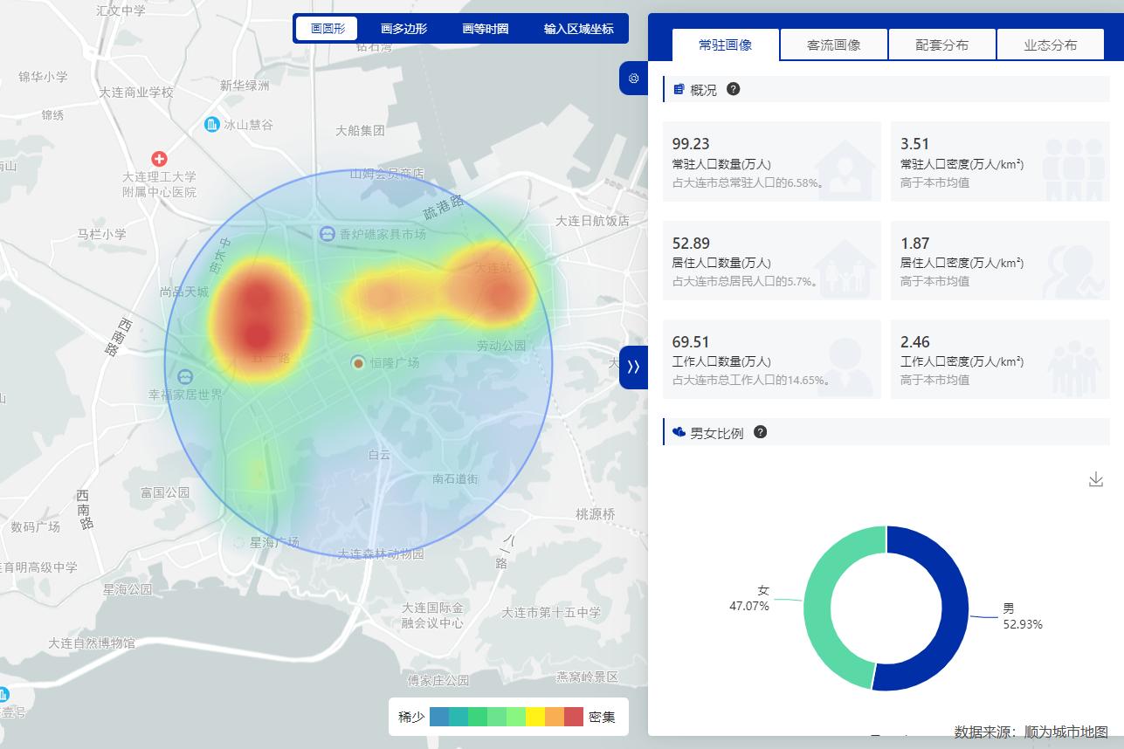
Task: View the 配套分布 tab
Action: [942, 45]
